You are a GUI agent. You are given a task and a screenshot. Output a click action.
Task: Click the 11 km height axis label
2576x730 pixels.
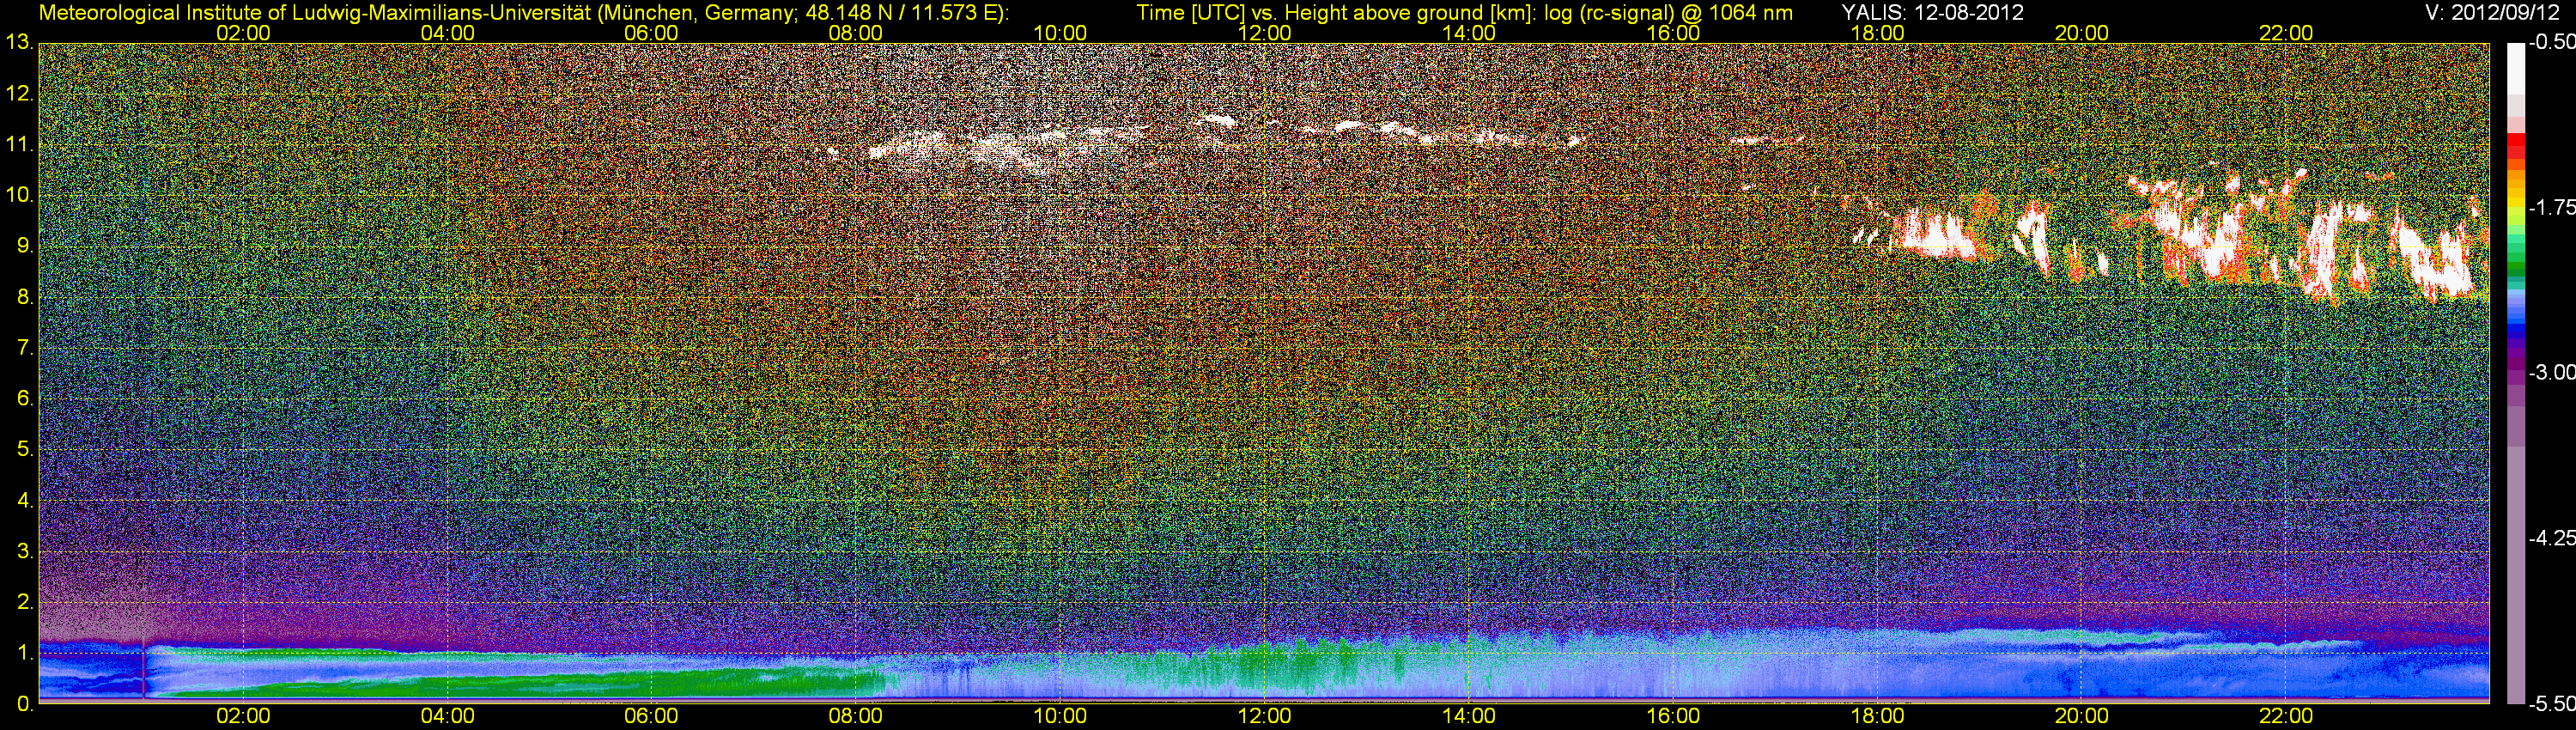19,145
